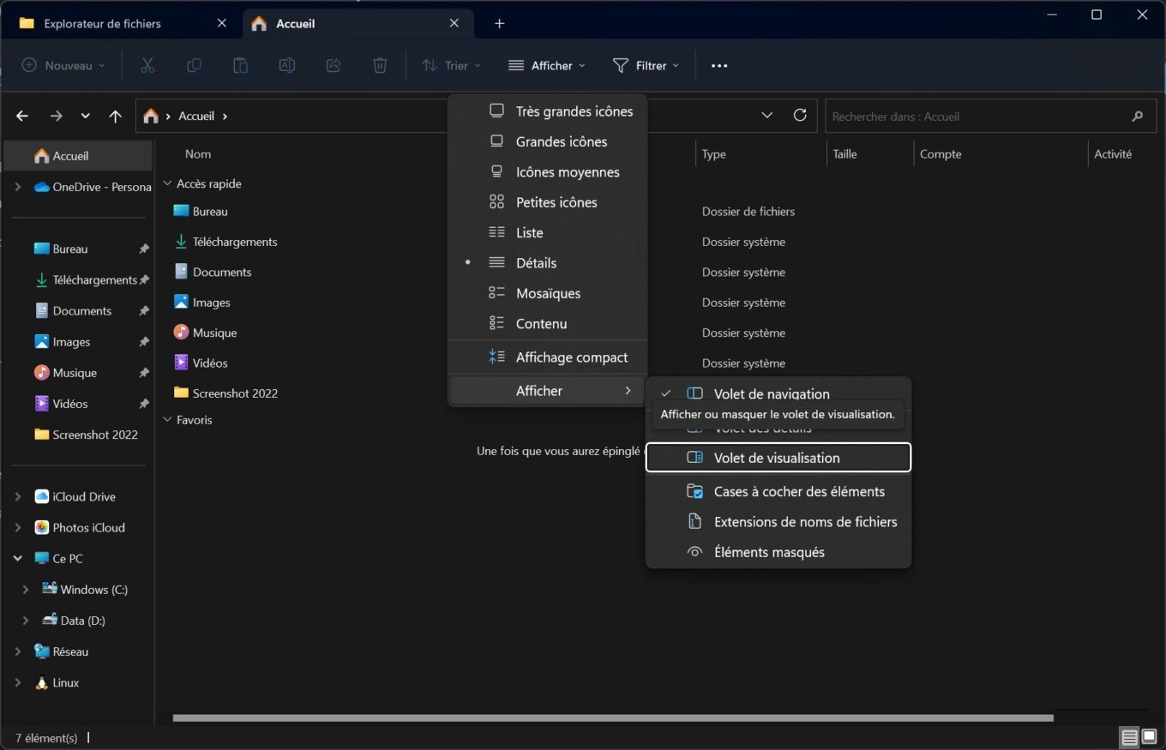Click the Rename icon in toolbar
Viewport: 1166px width, 750px height.
click(287, 65)
